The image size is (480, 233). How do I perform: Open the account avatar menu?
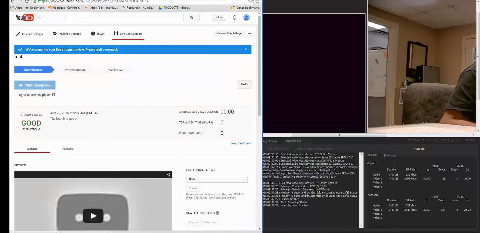pyautogui.click(x=246, y=17)
